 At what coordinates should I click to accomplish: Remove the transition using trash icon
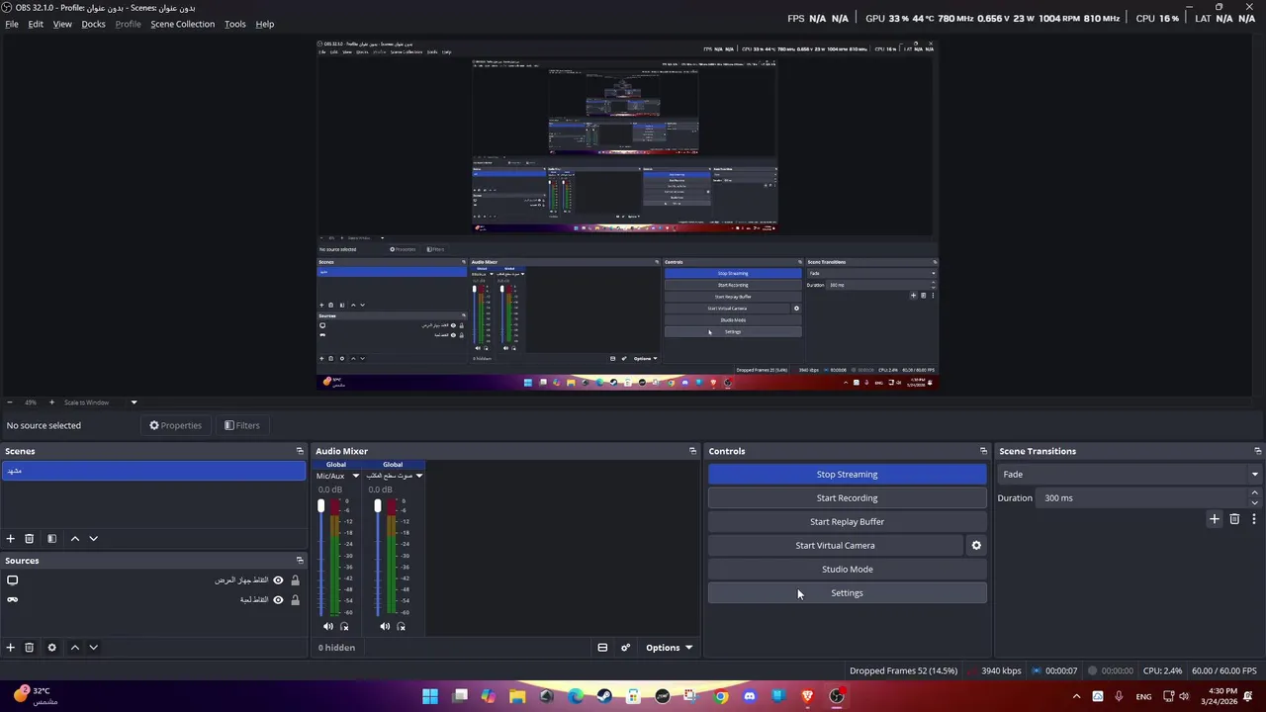pos(1234,519)
